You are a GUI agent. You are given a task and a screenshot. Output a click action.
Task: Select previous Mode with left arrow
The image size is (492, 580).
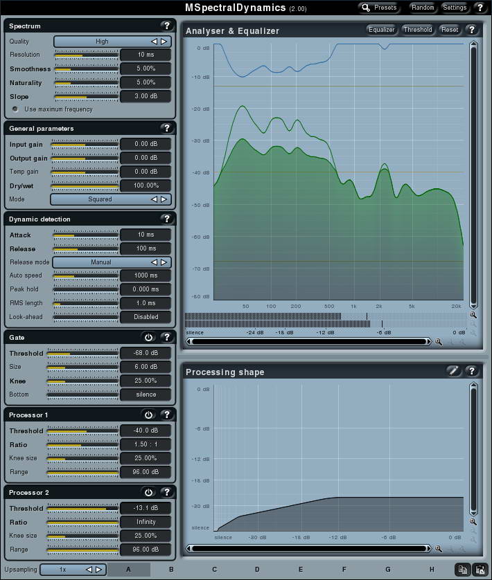(x=154, y=199)
